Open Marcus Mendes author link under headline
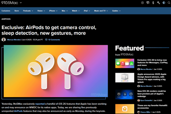The height and width of the screenshot is (114, 171). click(14, 40)
